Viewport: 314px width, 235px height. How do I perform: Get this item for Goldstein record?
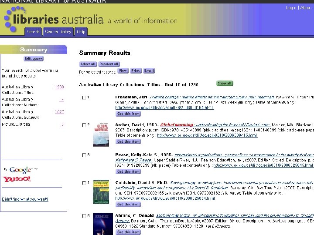tap(128, 205)
